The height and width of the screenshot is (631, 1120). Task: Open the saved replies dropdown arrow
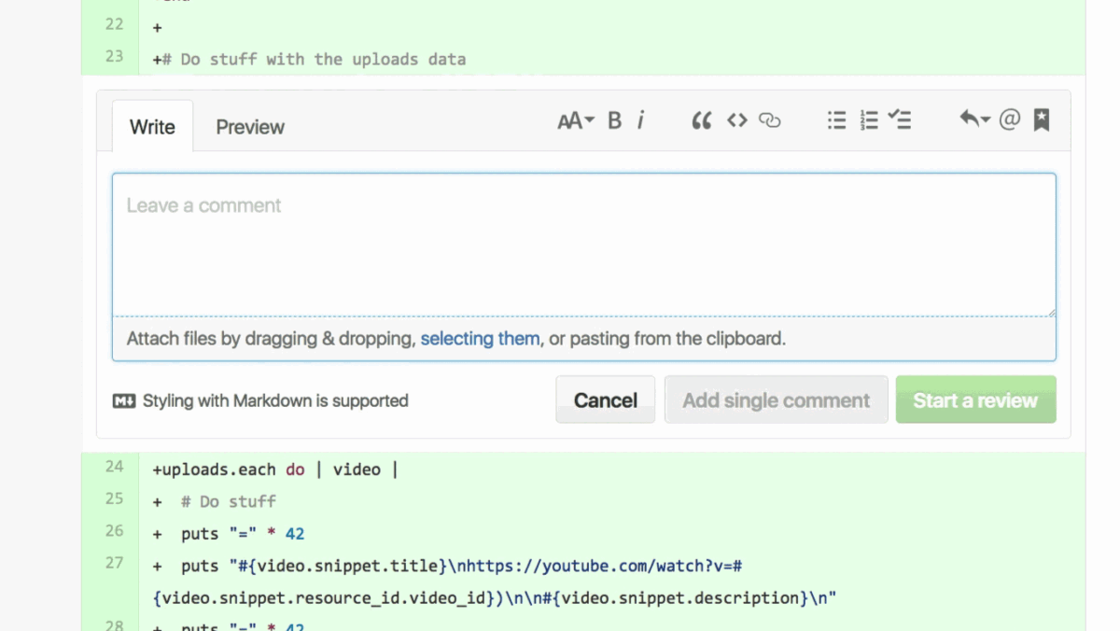coord(973,119)
